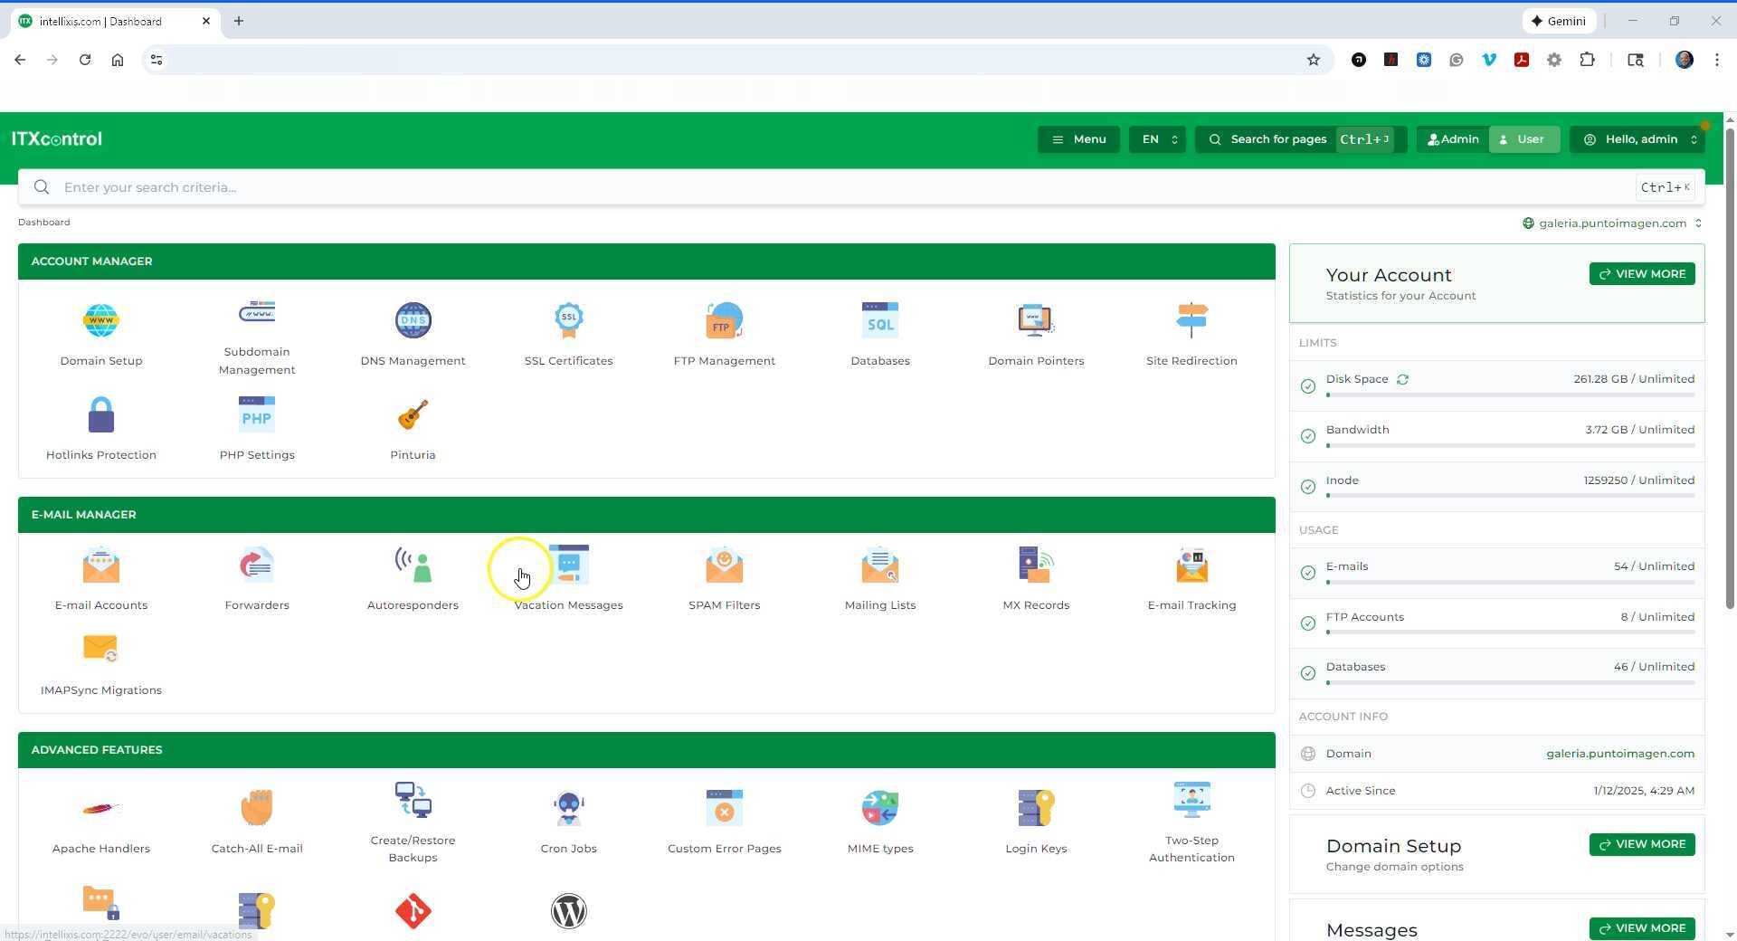1737x941 pixels.
Task: Open Chrome three-dot menu
Action: (x=1717, y=60)
